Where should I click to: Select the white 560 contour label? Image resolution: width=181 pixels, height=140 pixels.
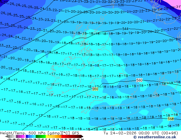139,80
